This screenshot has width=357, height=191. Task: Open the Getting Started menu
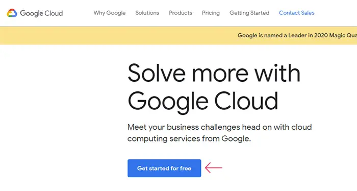249,13
